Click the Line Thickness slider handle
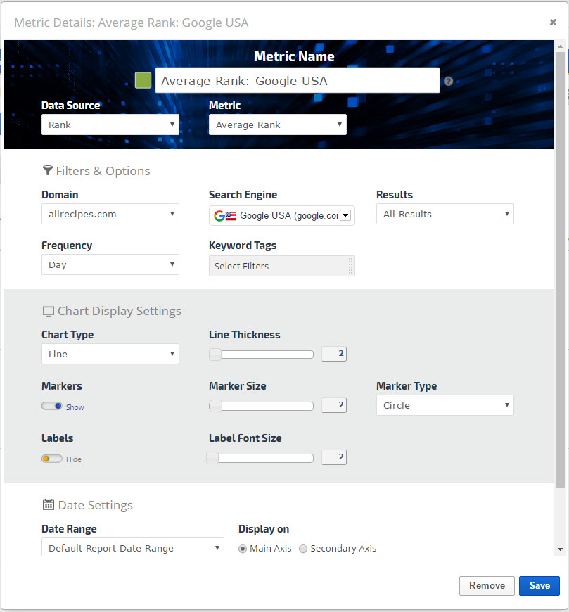Image resolution: width=569 pixels, height=612 pixels. pos(215,354)
